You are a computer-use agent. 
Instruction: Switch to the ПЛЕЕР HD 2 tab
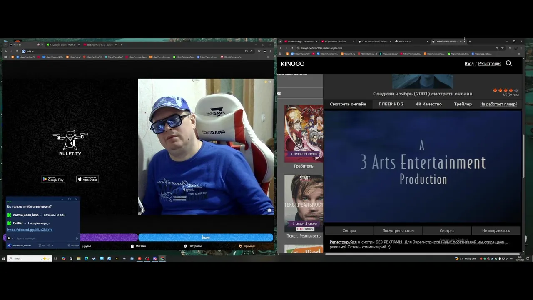[391, 104]
